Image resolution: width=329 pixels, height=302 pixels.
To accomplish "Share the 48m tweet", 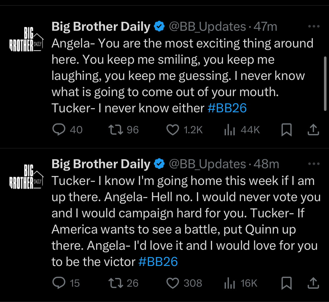I will coord(313,283).
